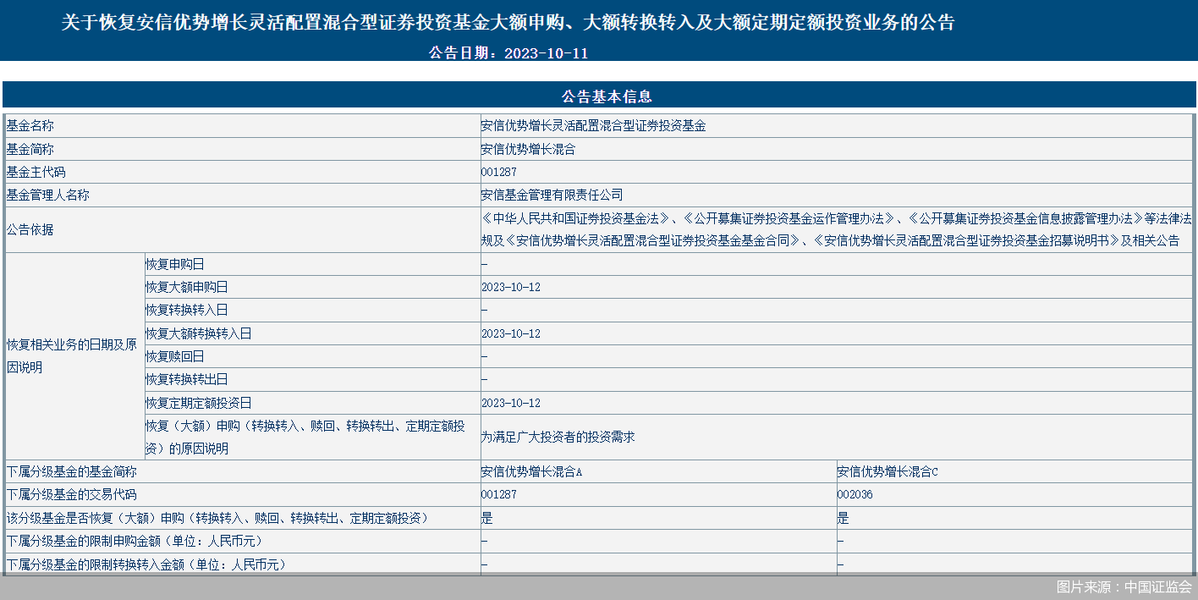Image resolution: width=1198 pixels, height=600 pixels.
Task: Click 是 under the 混合C column
Action: (x=844, y=518)
